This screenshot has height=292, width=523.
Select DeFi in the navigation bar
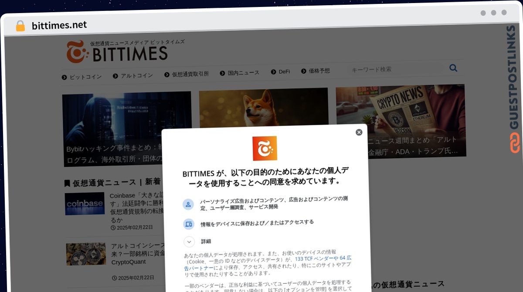[280, 71]
